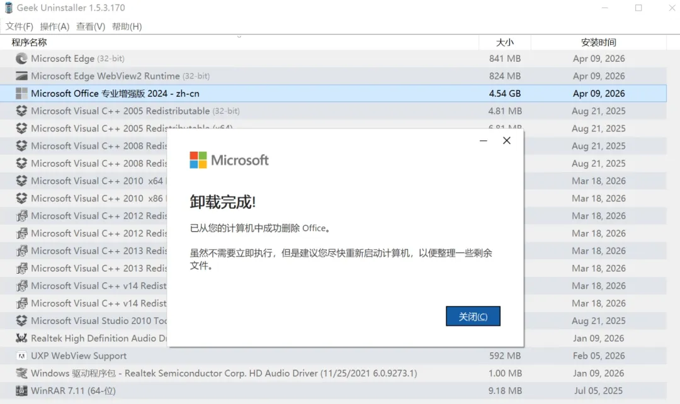Open the 帮助(H) menu
The height and width of the screenshot is (404, 680).
(x=127, y=26)
